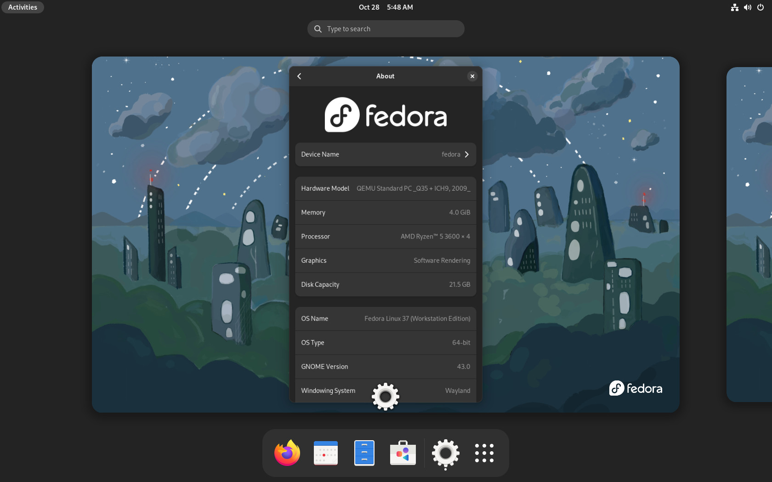Viewport: 772px width, 482px height.
Task: Click the Activities button
Action: (x=23, y=7)
